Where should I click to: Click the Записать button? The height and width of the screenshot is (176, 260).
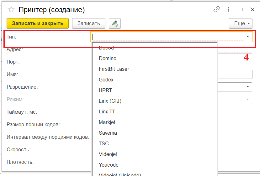(89, 23)
